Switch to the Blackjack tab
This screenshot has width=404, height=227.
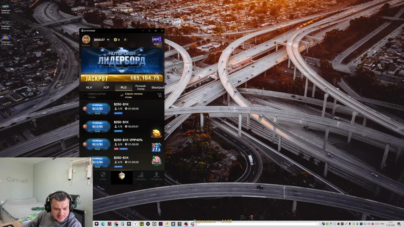tap(157, 87)
